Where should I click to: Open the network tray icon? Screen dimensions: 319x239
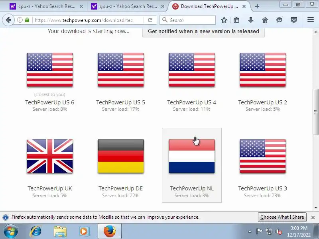(x=269, y=231)
